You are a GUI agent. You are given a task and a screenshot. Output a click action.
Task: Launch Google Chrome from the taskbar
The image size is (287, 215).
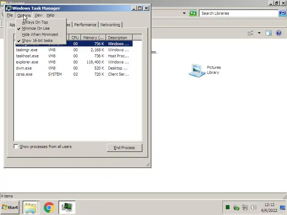(x=49, y=207)
